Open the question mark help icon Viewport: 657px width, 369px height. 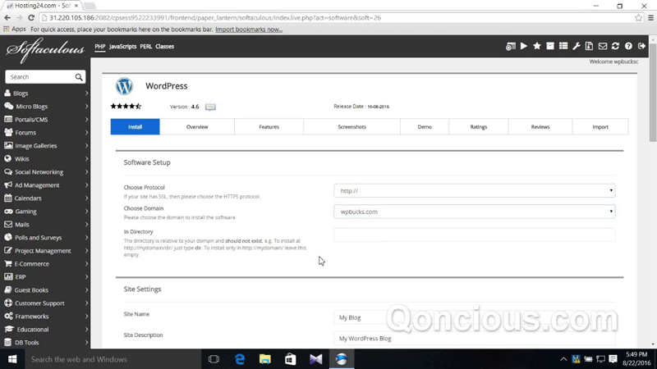pos(628,47)
